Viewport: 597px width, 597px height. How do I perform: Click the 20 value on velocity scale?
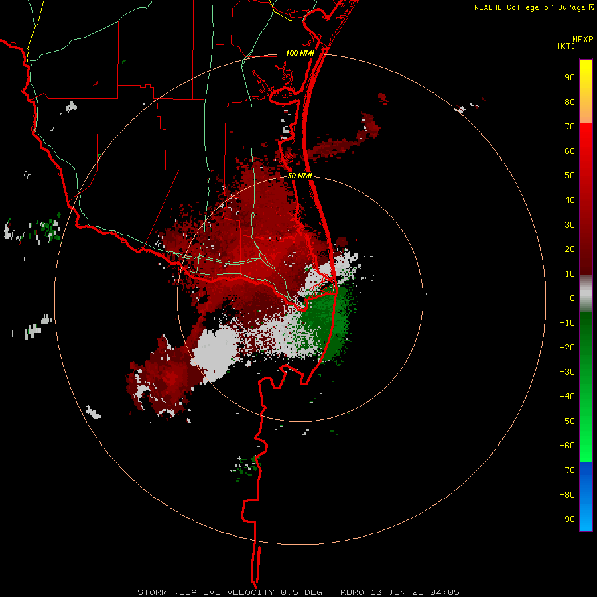570,249
